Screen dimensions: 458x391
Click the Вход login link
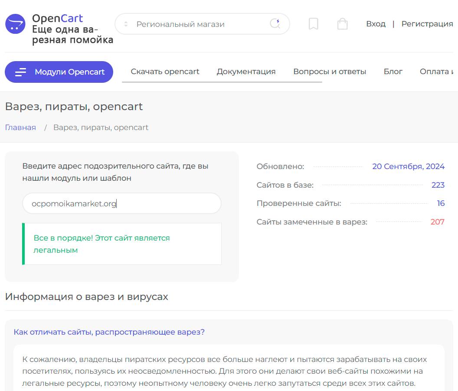(x=376, y=24)
